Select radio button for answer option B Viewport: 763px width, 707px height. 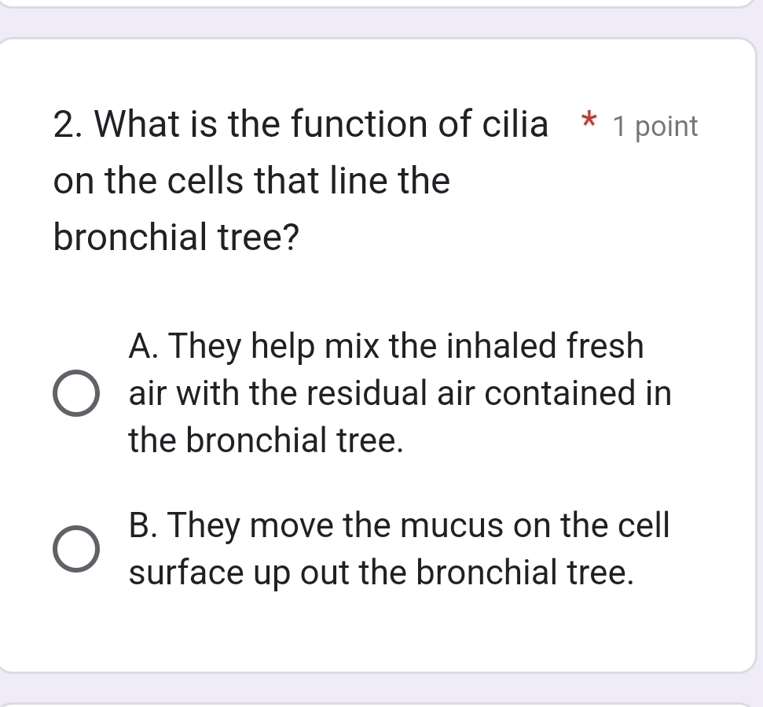click(75, 548)
